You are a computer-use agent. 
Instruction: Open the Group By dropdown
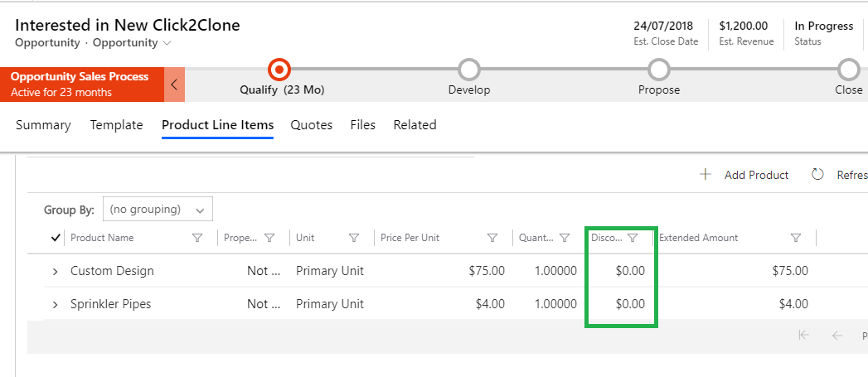pyautogui.click(x=158, y=210)
